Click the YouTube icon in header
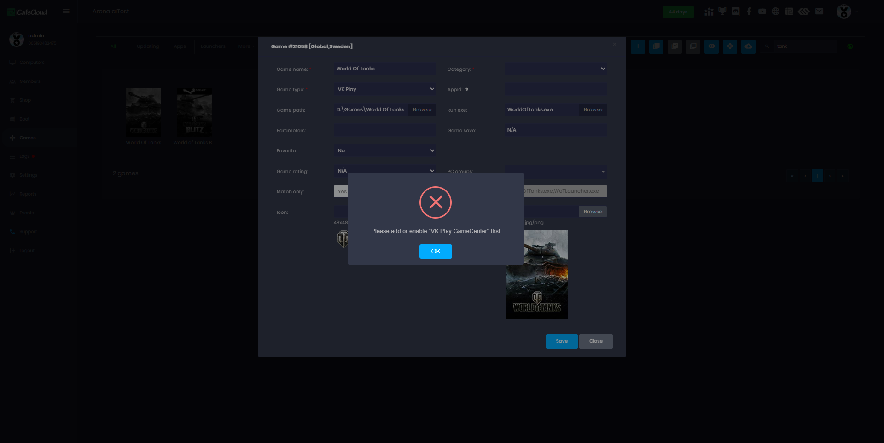Viewport: 884px width, 443px height. coord(762,12)
